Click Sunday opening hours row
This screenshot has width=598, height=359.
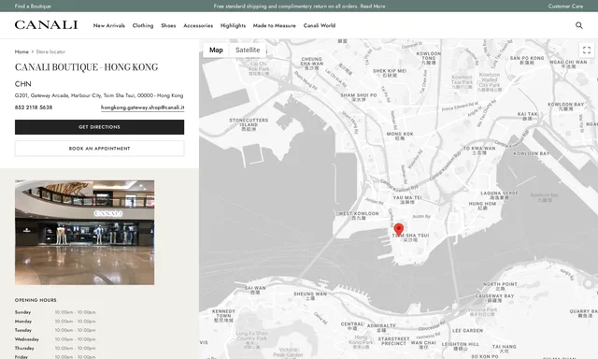(55, 312)
